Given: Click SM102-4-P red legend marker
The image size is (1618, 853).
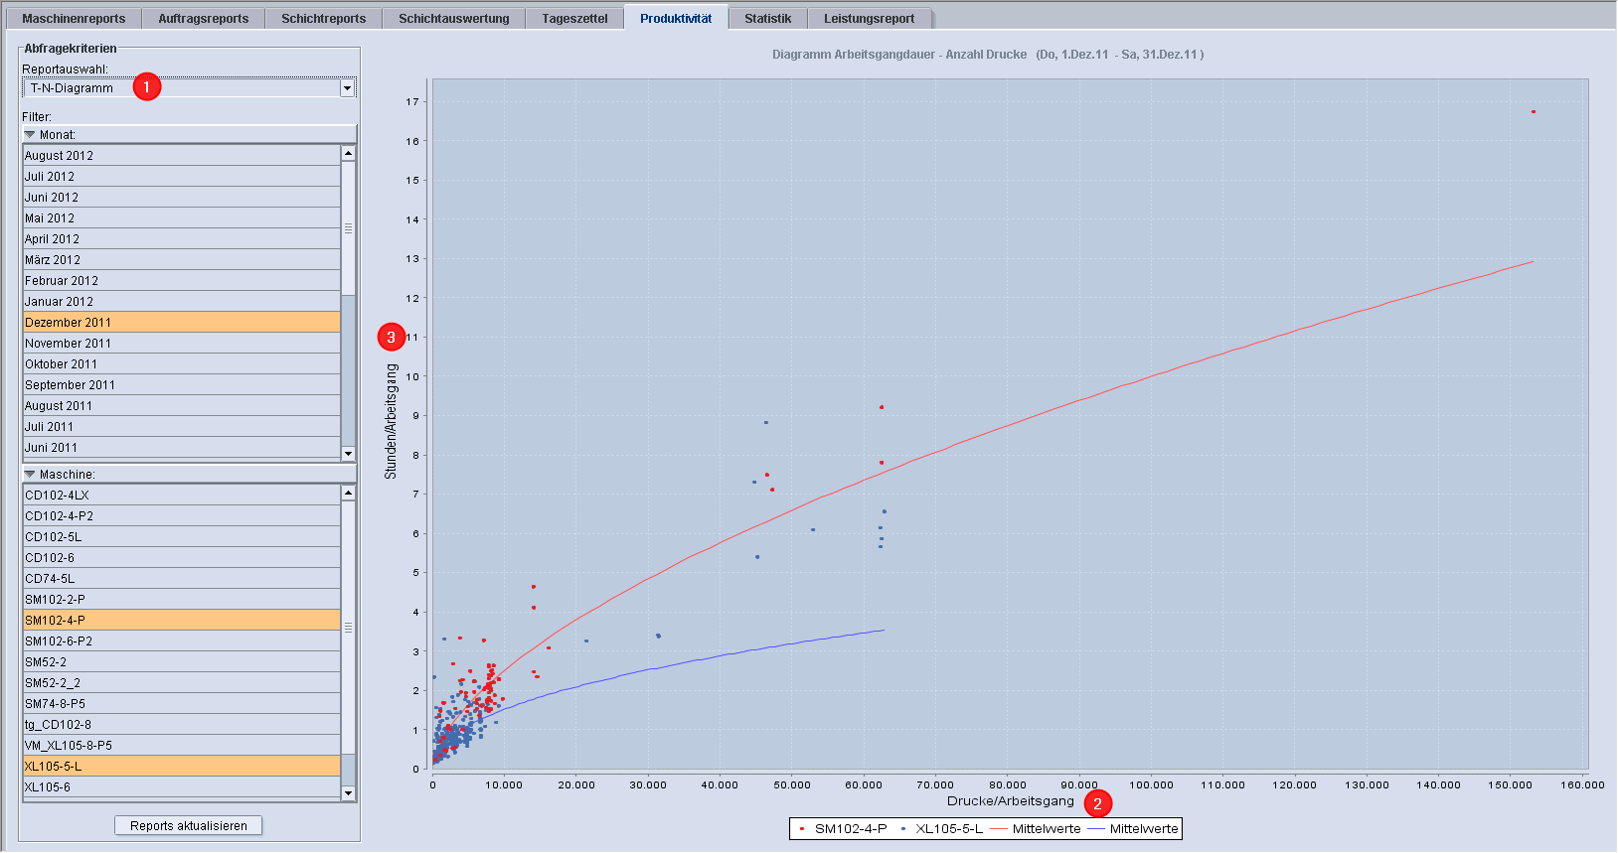Looking at the screenshot, I should pos(802,829).
